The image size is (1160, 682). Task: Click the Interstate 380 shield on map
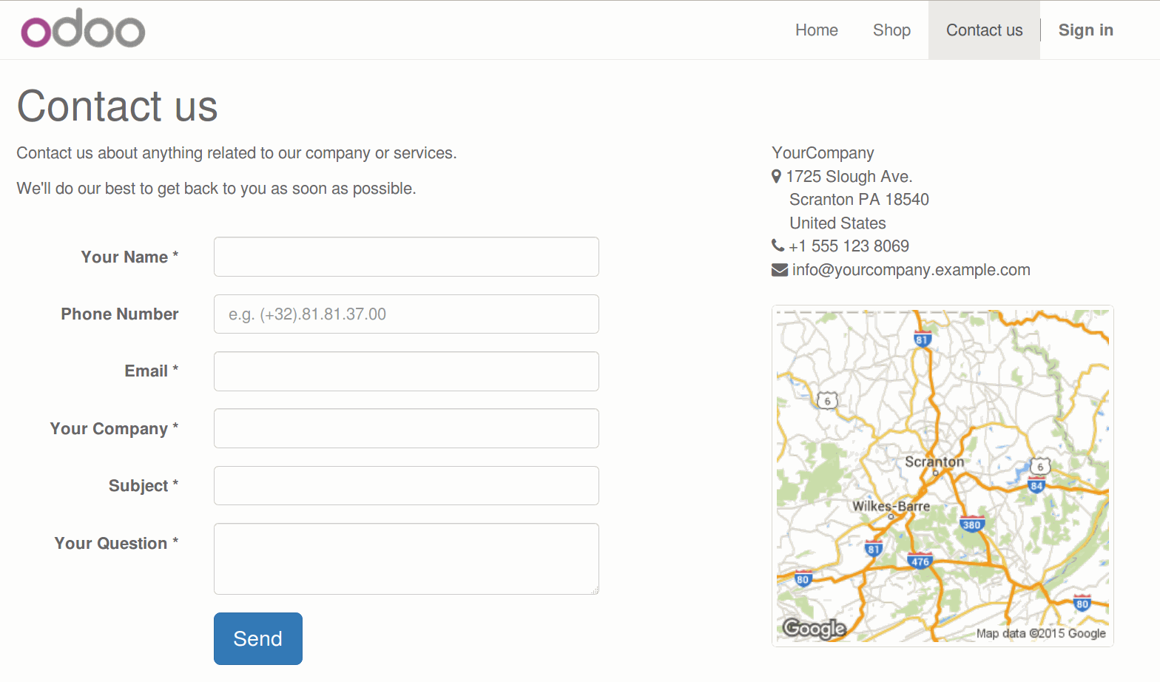pos(971,524)
